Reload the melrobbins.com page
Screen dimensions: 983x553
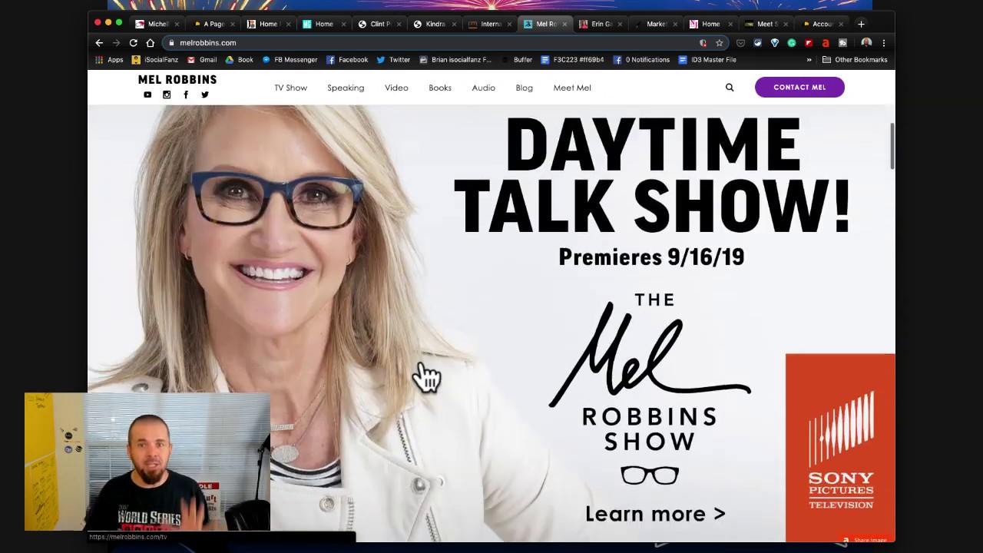(133, 43)
